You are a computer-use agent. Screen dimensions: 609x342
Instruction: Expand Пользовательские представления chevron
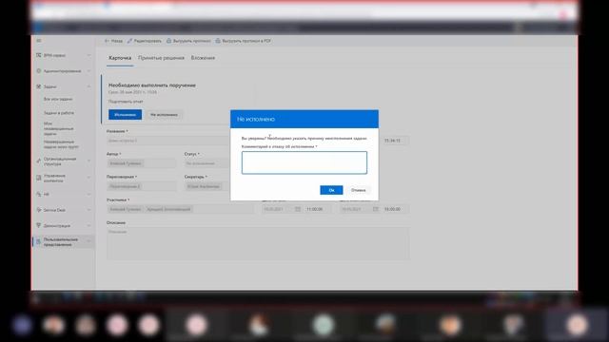pyautogui.click(x=88, y=242)
